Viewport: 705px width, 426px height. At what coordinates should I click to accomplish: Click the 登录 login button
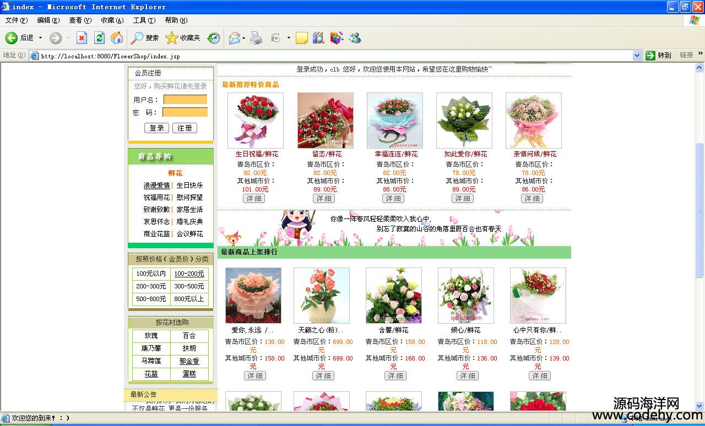coord(156,128)
